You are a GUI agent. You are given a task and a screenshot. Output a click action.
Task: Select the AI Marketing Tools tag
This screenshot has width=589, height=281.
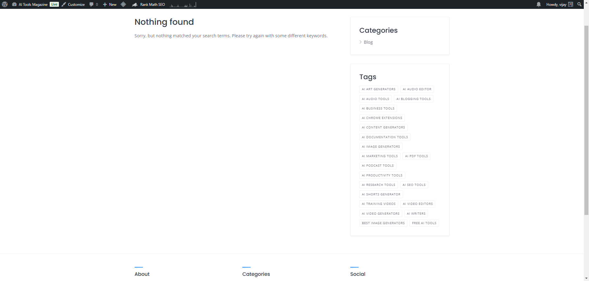coord(380,156)
